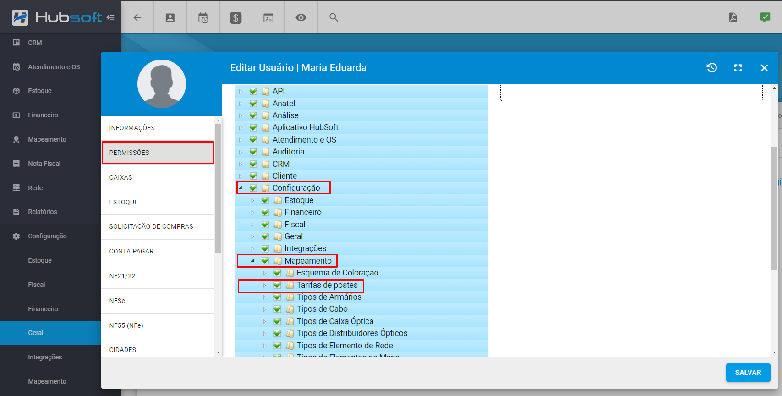Select the PERMISSÕES tab
The image size is (782, 396).
pos(158,153)
